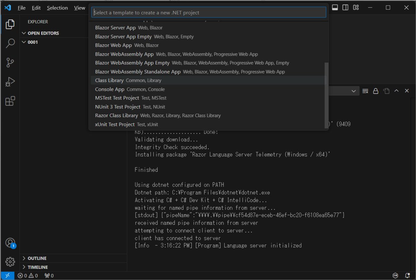Toggle the bottom panel layout icon
Image resolution: width=416 pixels, height=280 pixels.
coord(335,8)
